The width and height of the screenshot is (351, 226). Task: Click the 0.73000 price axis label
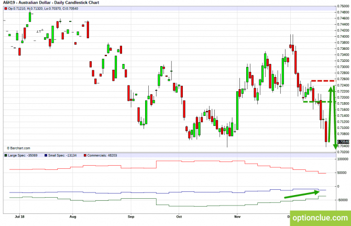[x=343, y=67]
